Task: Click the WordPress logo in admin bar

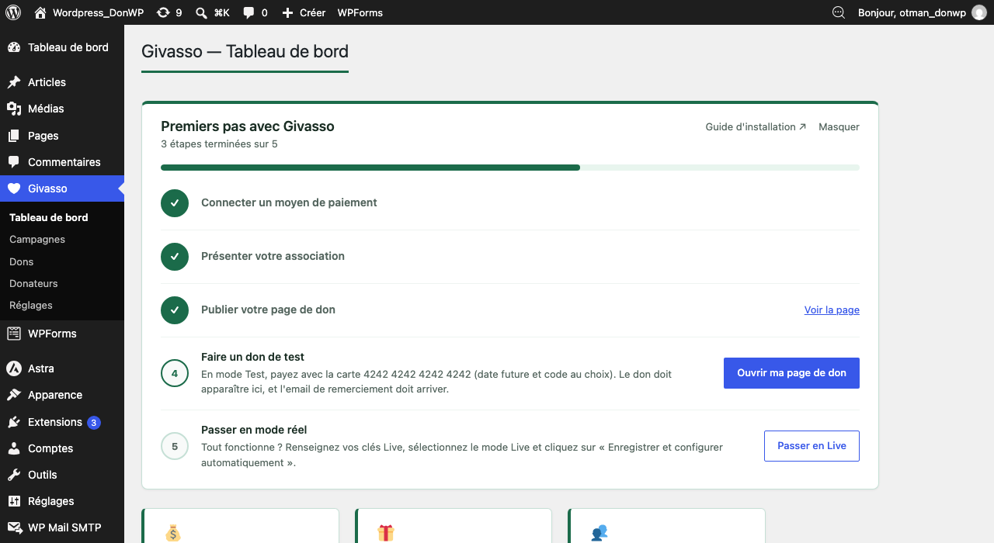Action: point(13,12)
